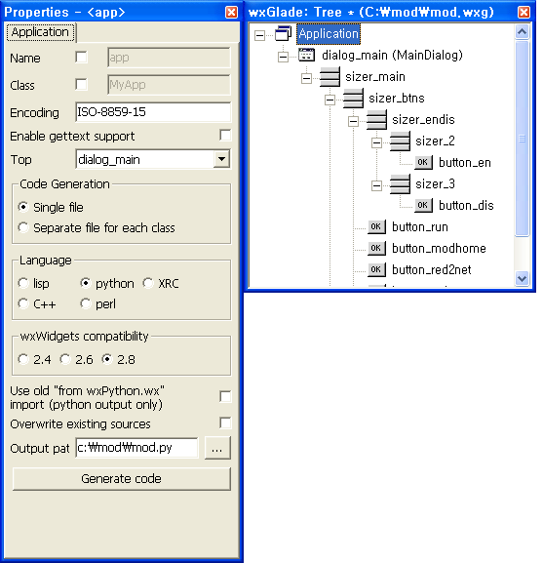Close the Properties window
This screenshot has width=543, height=563.
point(231,13)
